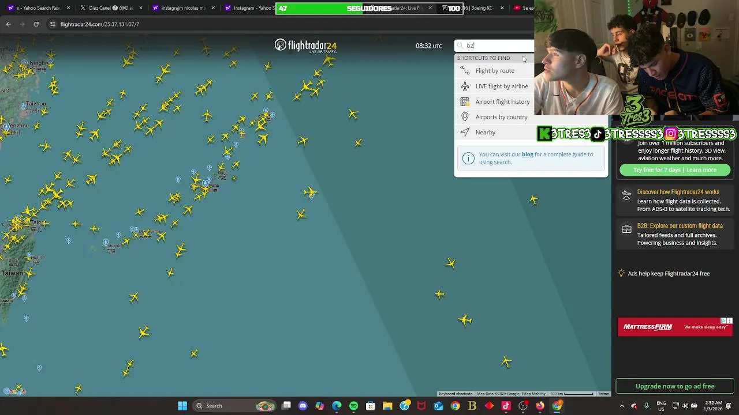Open File Explorer from the taskbar

coord(387,406)
